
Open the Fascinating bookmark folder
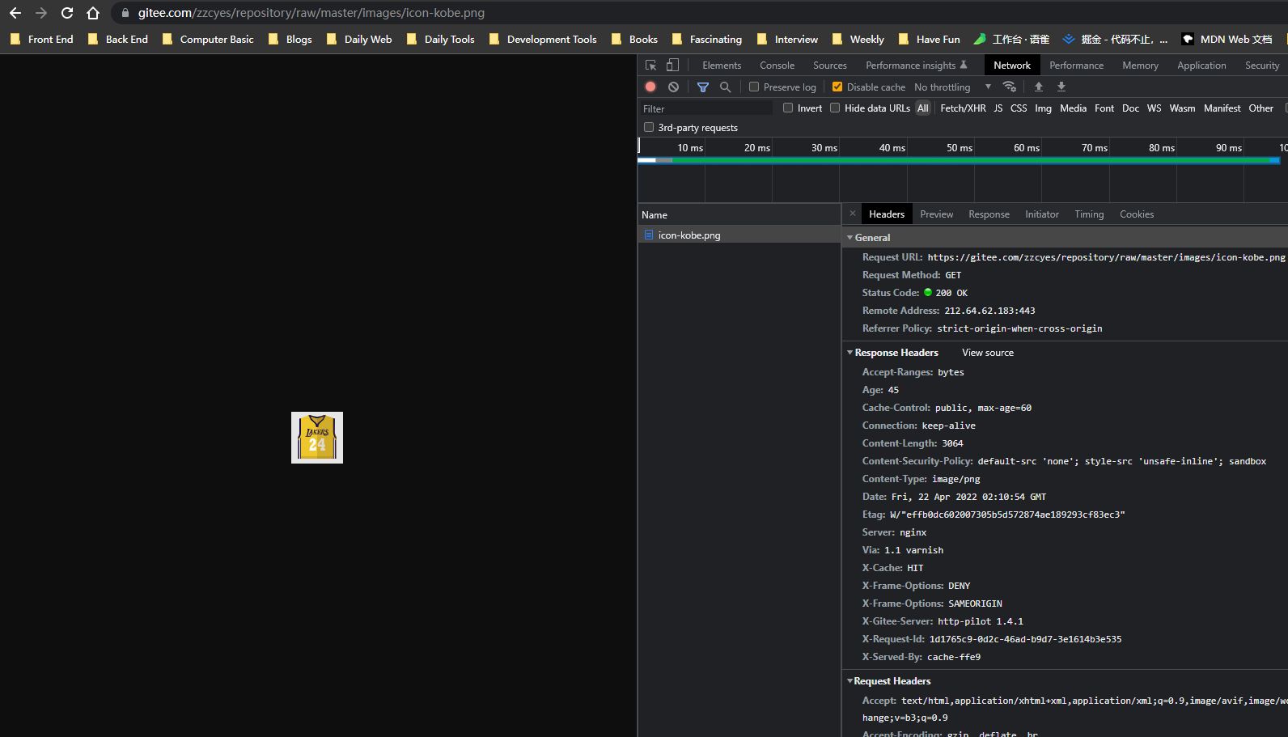(707, 39)
